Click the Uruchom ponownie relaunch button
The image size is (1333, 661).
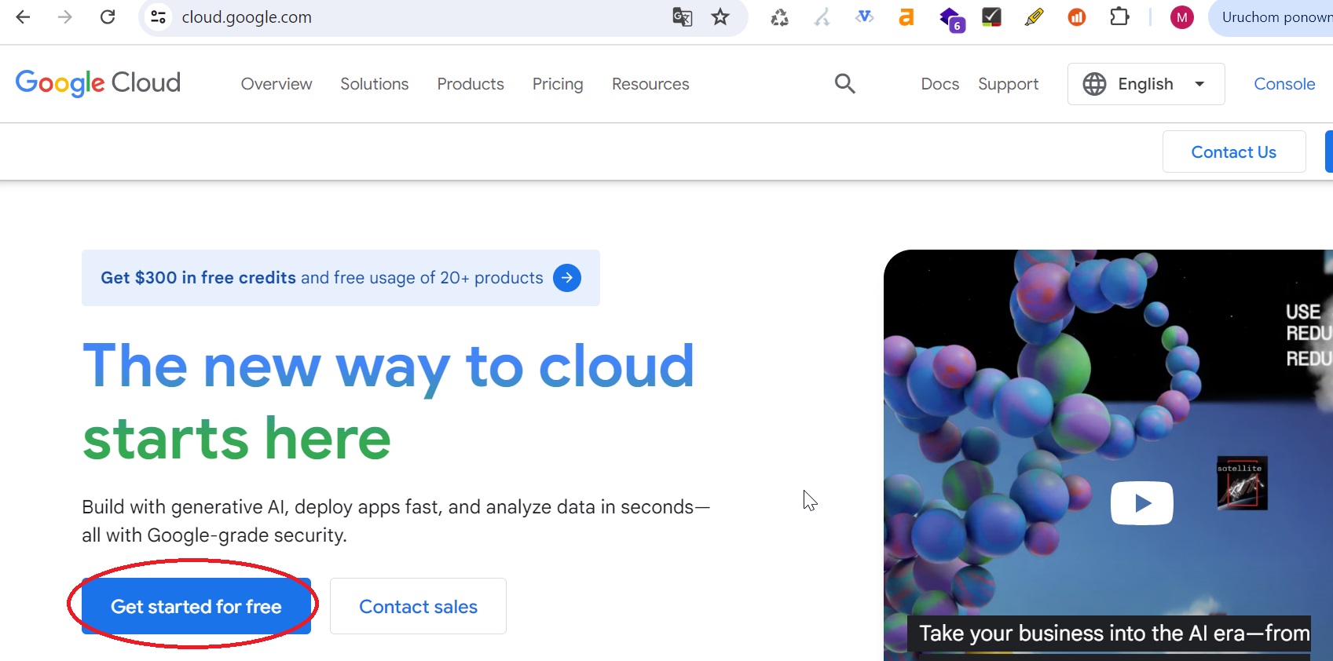coord(1273,17)
